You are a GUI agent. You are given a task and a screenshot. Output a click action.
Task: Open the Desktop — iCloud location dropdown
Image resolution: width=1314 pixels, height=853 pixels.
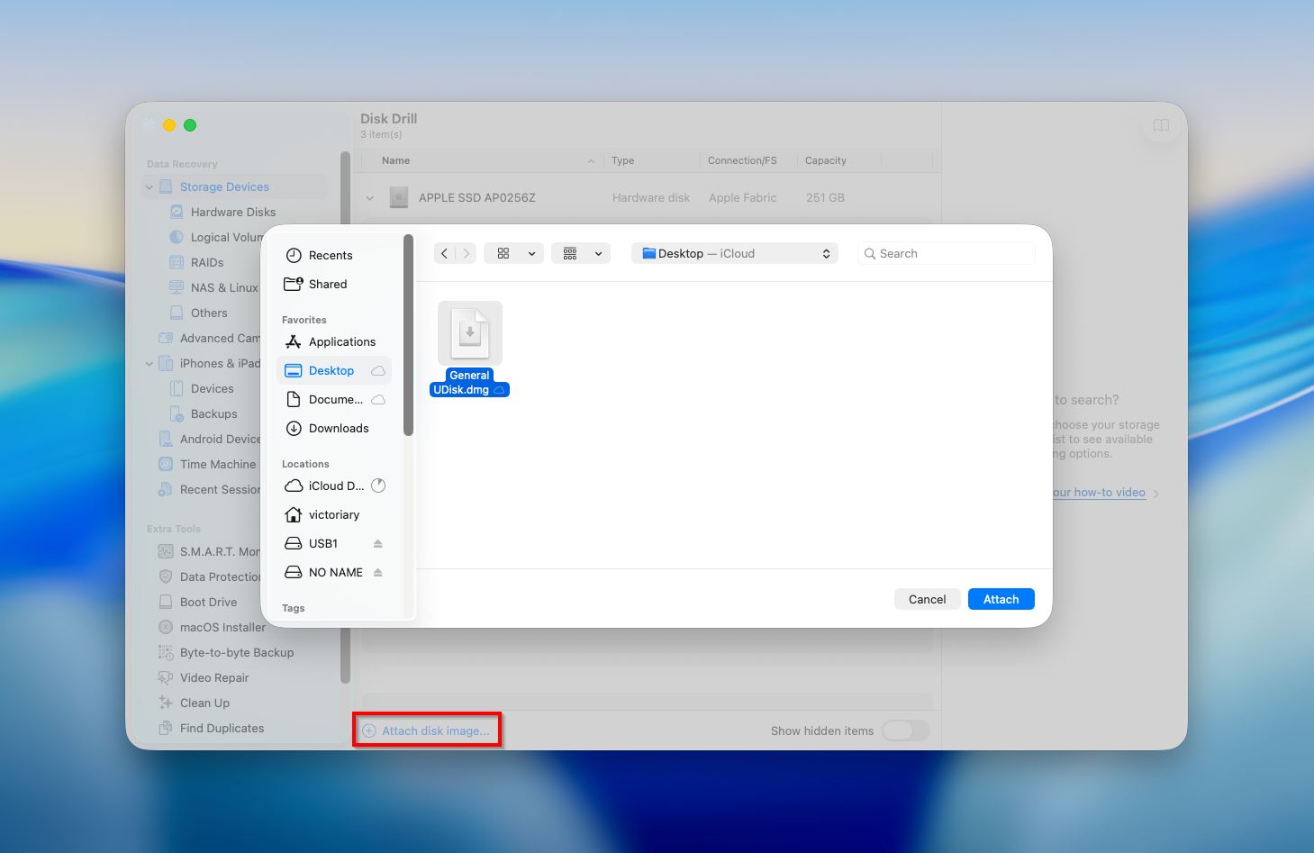coord(735,253)
